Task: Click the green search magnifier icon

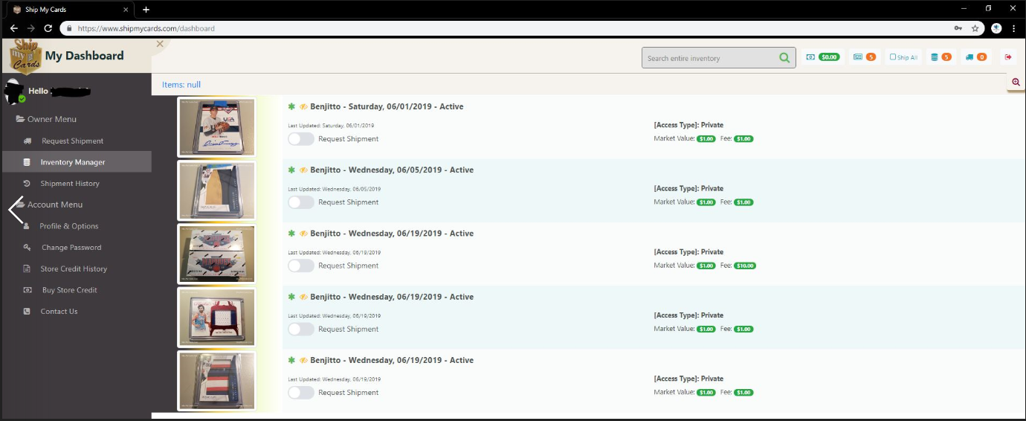Action: tap(784, 58)
